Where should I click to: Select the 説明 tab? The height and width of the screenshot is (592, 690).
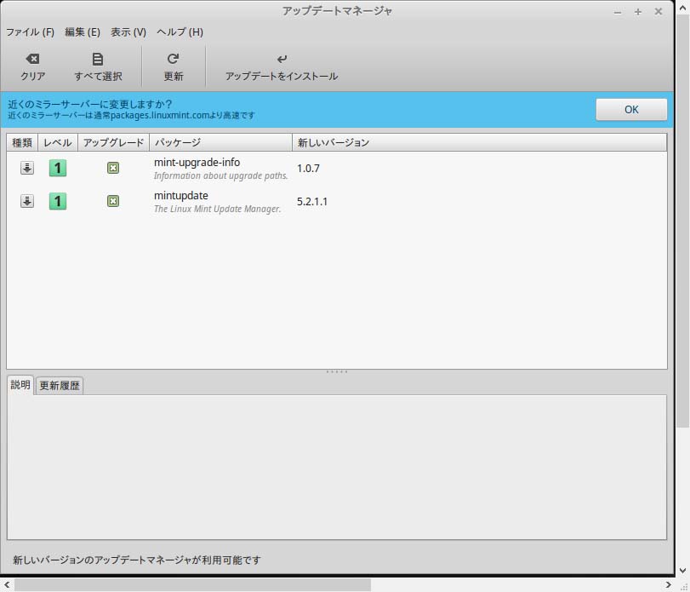(21, 384)
